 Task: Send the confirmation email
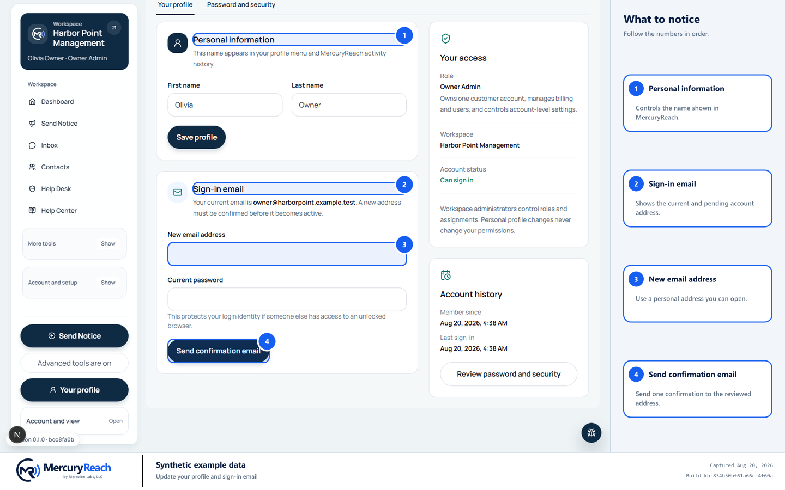(x=219, y=351)
